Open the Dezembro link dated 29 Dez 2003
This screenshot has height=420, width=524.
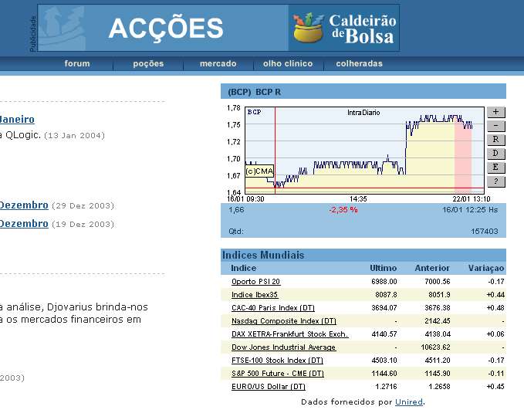pos(24,205)
